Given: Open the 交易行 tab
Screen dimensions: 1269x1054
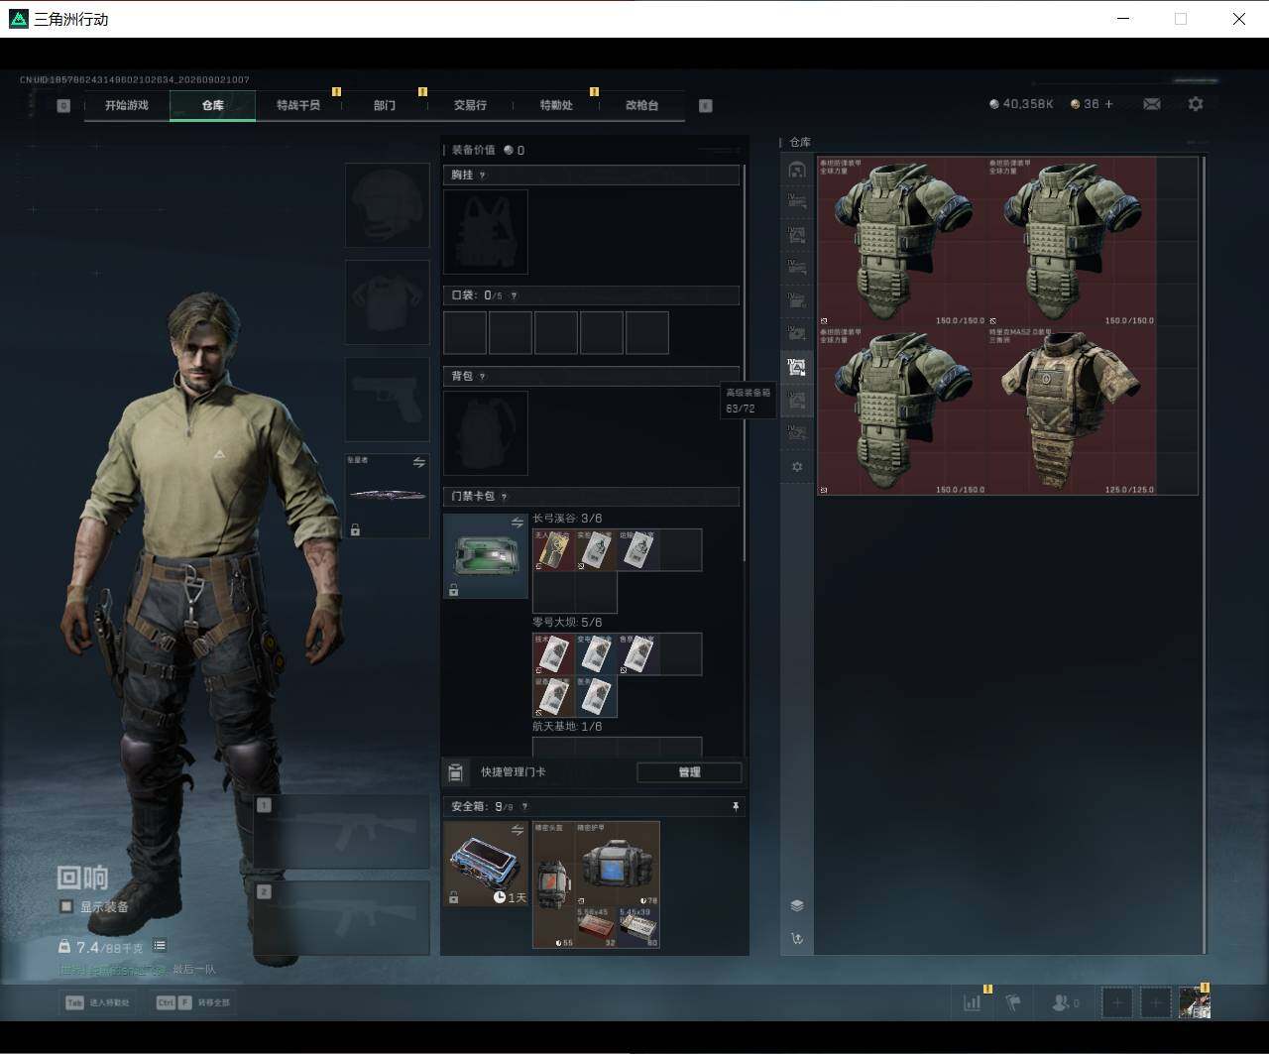Looking at the screenshot, I should (470, 105).
